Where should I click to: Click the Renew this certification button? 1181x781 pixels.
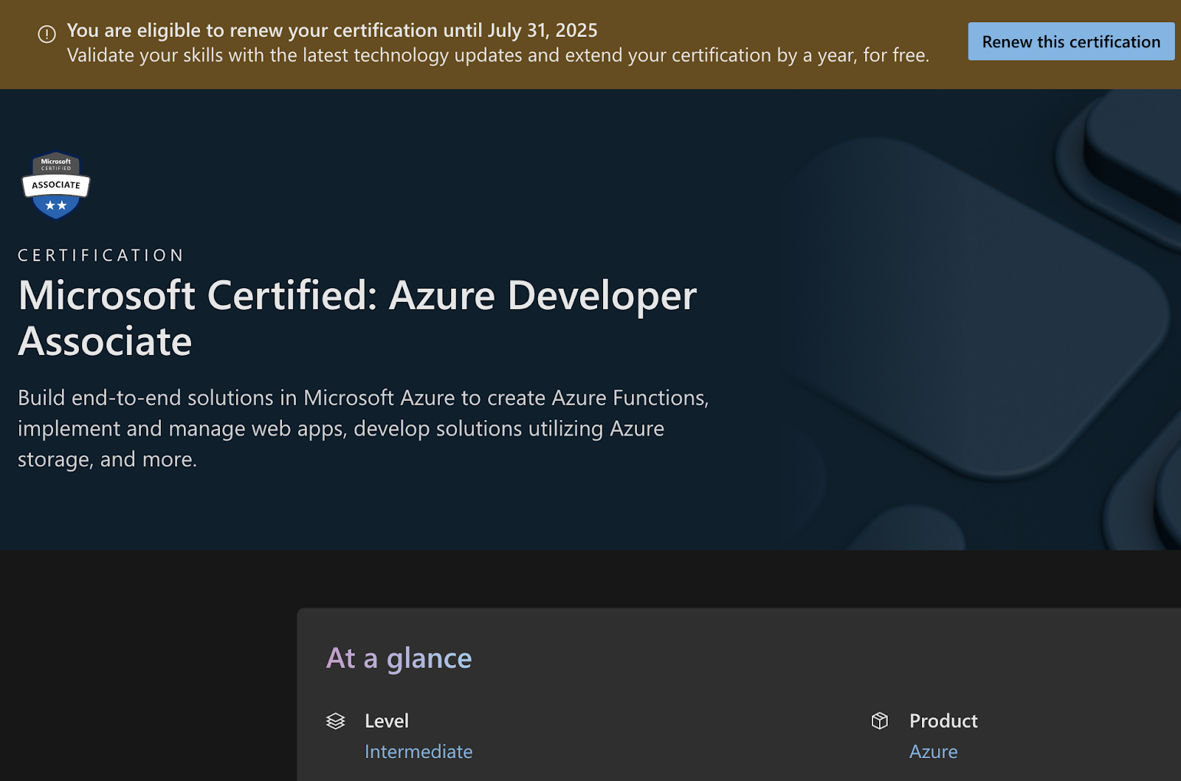click(1071, 41)
